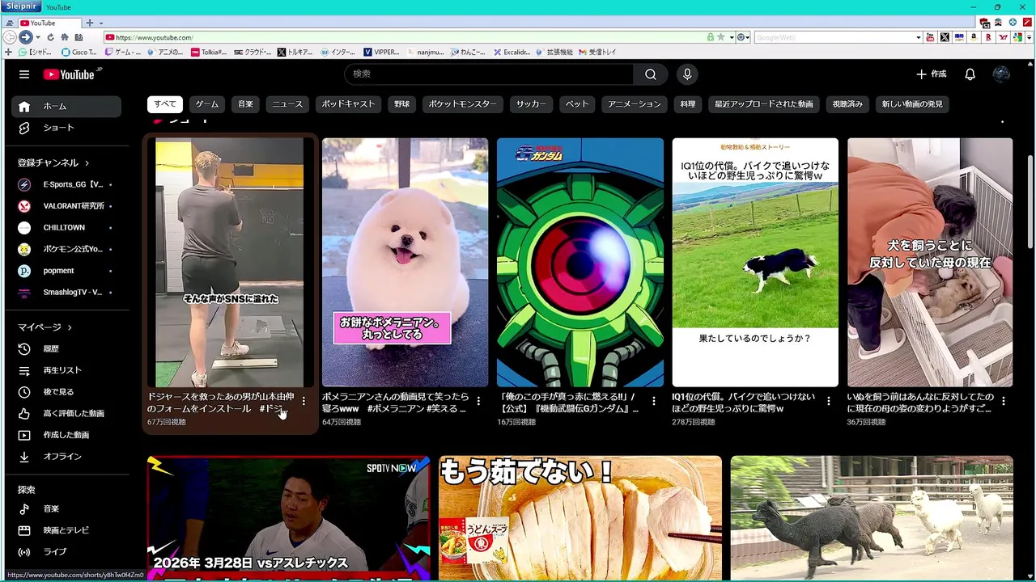
Task: Open options menu for ポメラニアン short
Action: pos(478,401)
